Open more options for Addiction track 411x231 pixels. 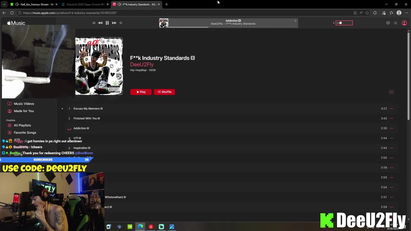click(x=391, y=128)
